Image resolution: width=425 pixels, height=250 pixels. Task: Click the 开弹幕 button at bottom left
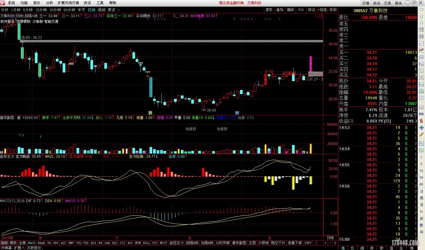(6, 248)
